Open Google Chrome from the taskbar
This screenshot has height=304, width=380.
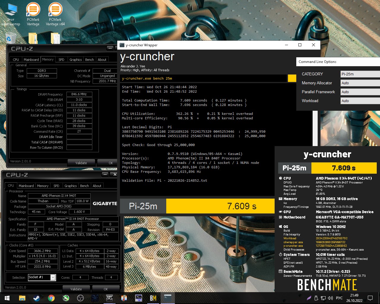pyautogui.click(x=51, y=298)
